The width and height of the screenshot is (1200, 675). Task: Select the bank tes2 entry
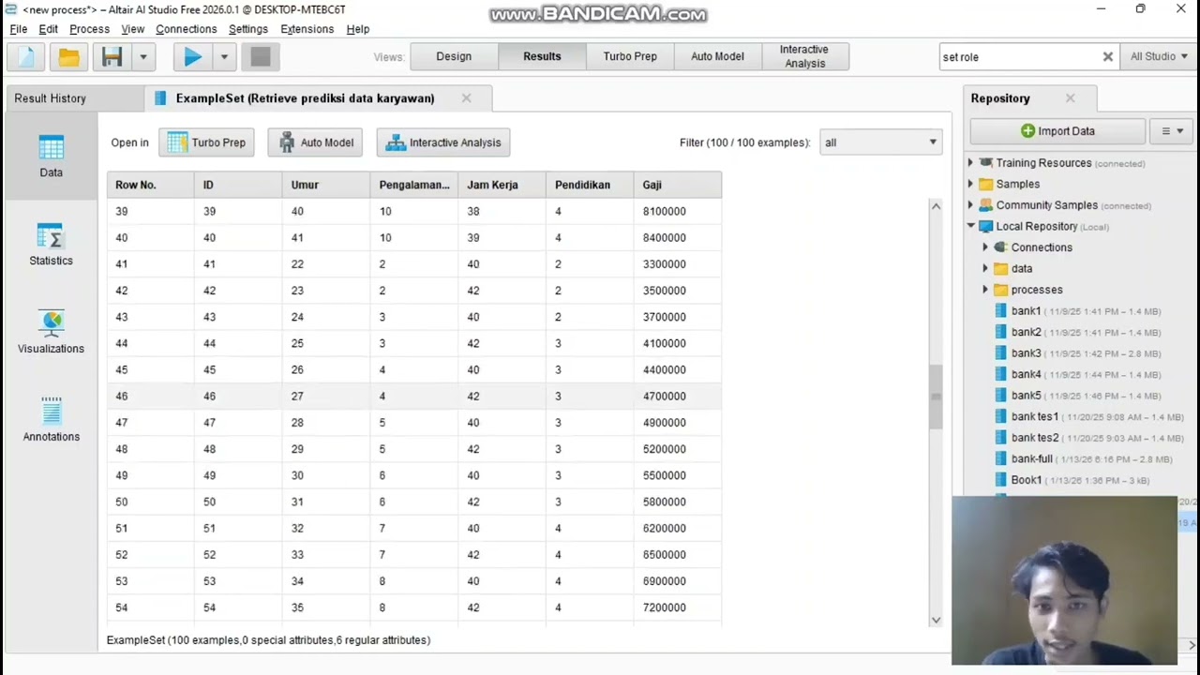[1087, 438]
